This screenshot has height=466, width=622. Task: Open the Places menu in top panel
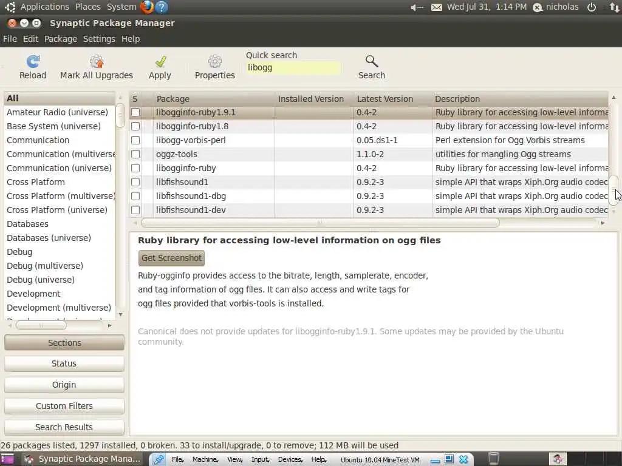coord(87,7)
